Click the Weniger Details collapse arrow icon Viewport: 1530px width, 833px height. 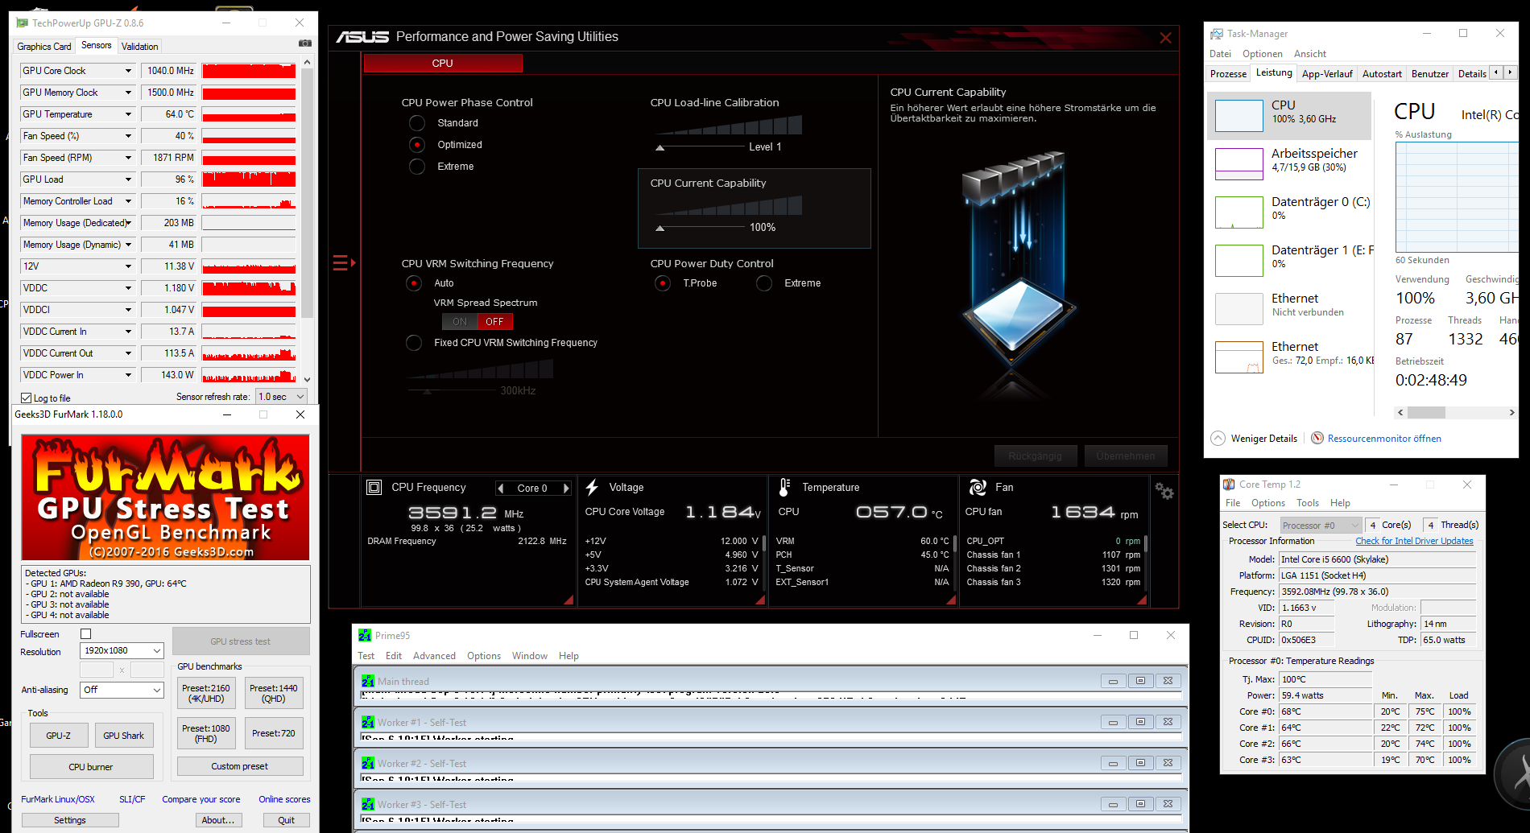tap(1218, 438)
